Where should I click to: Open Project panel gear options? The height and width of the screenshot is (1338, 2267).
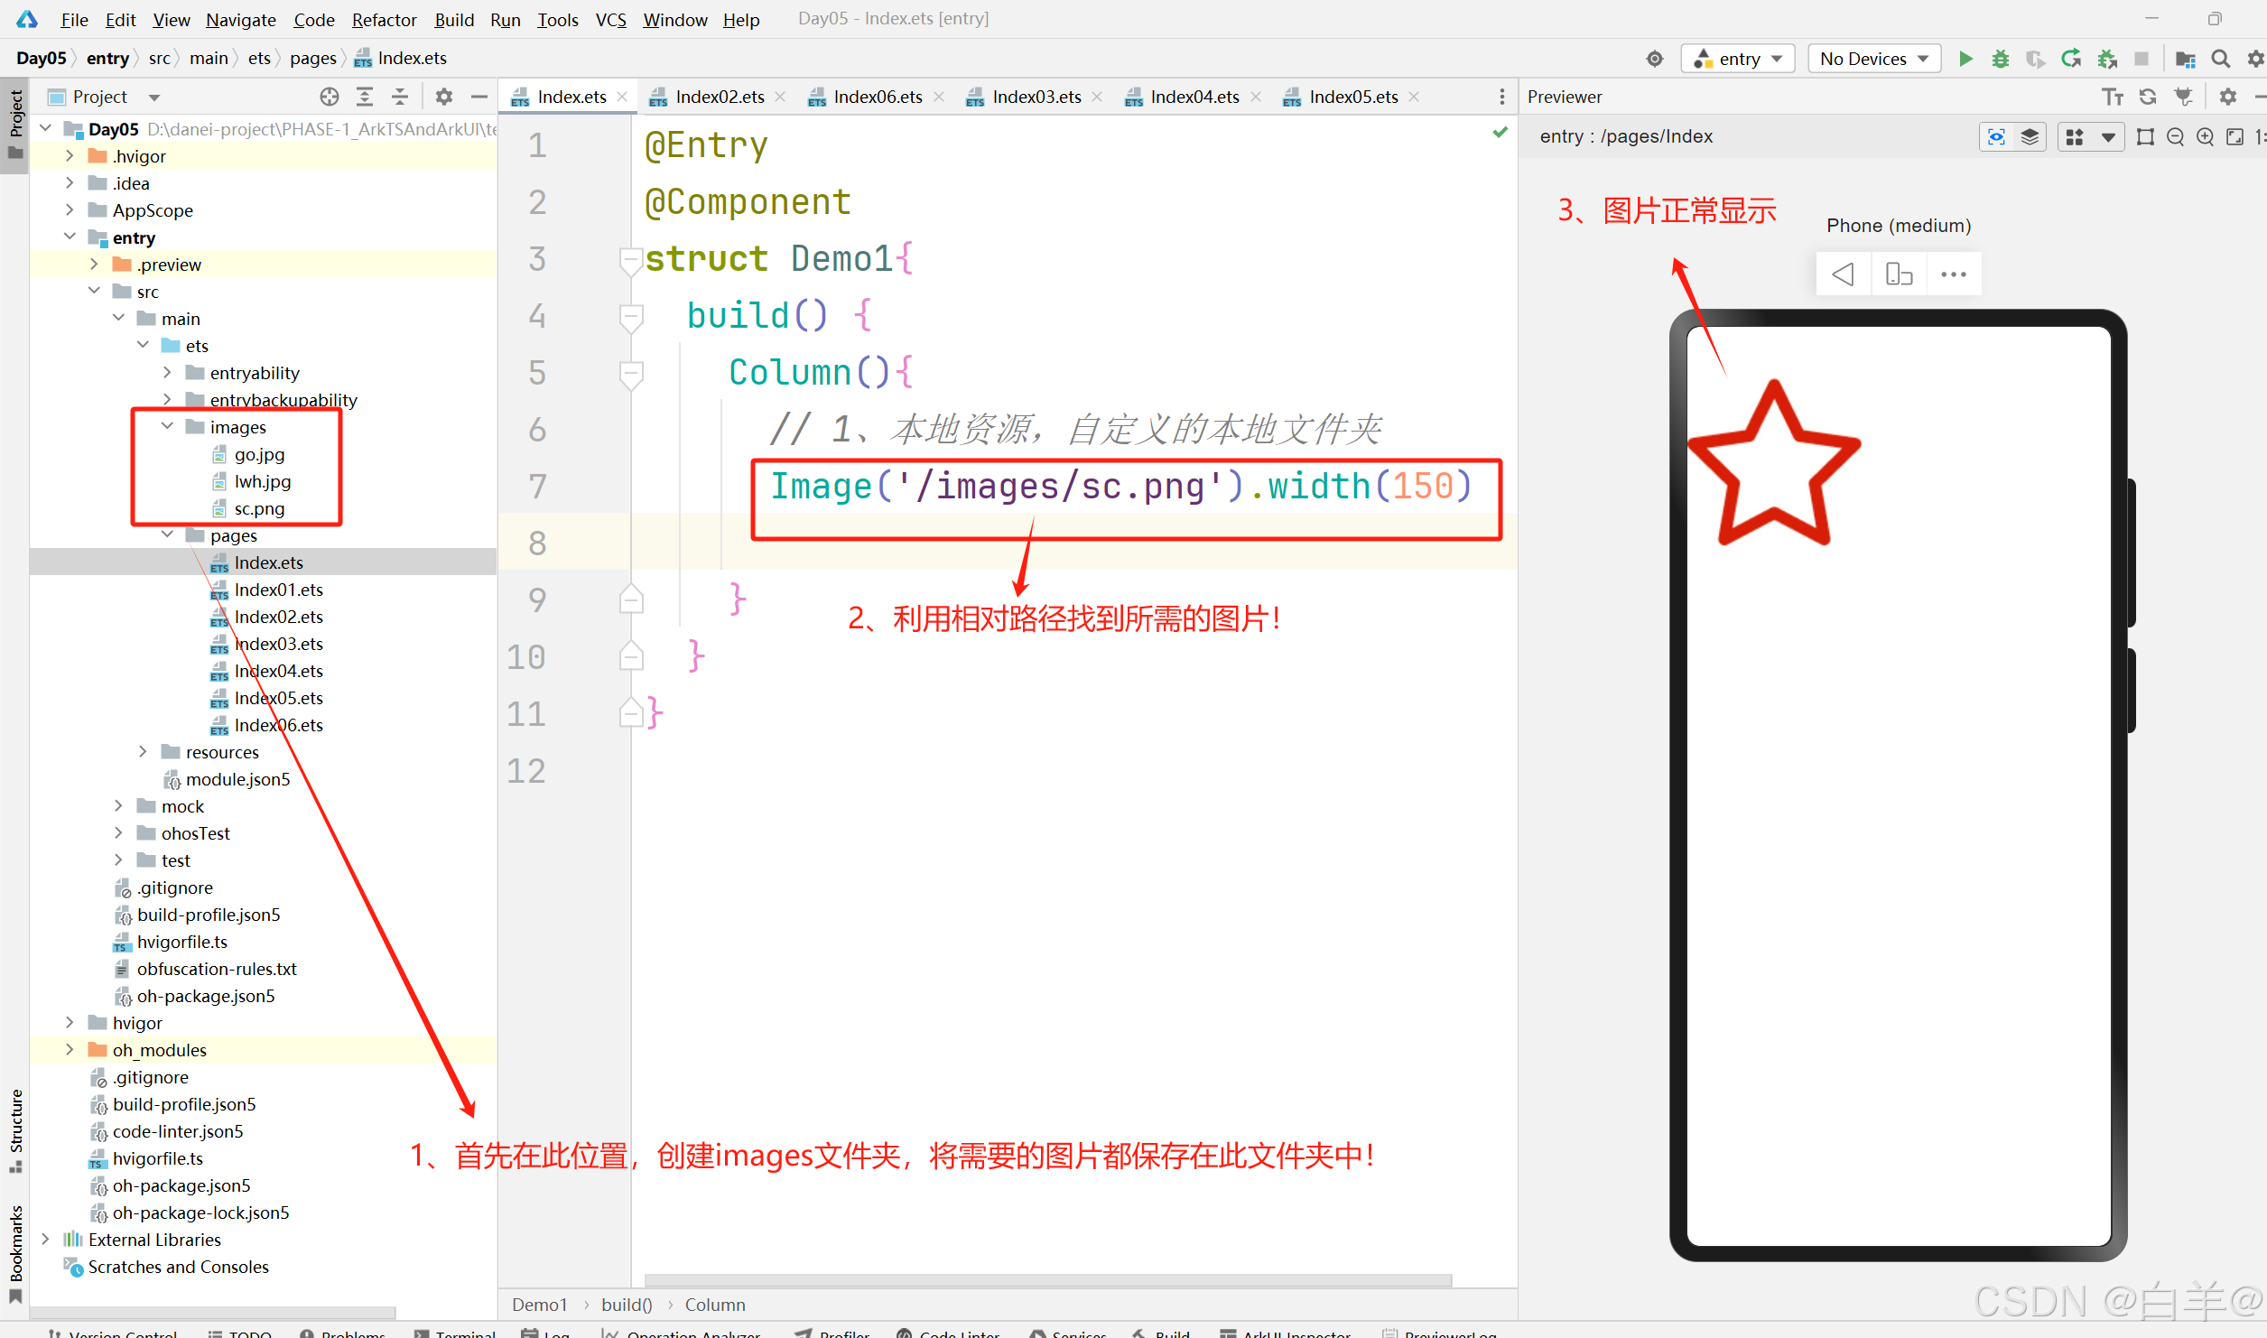444,97
